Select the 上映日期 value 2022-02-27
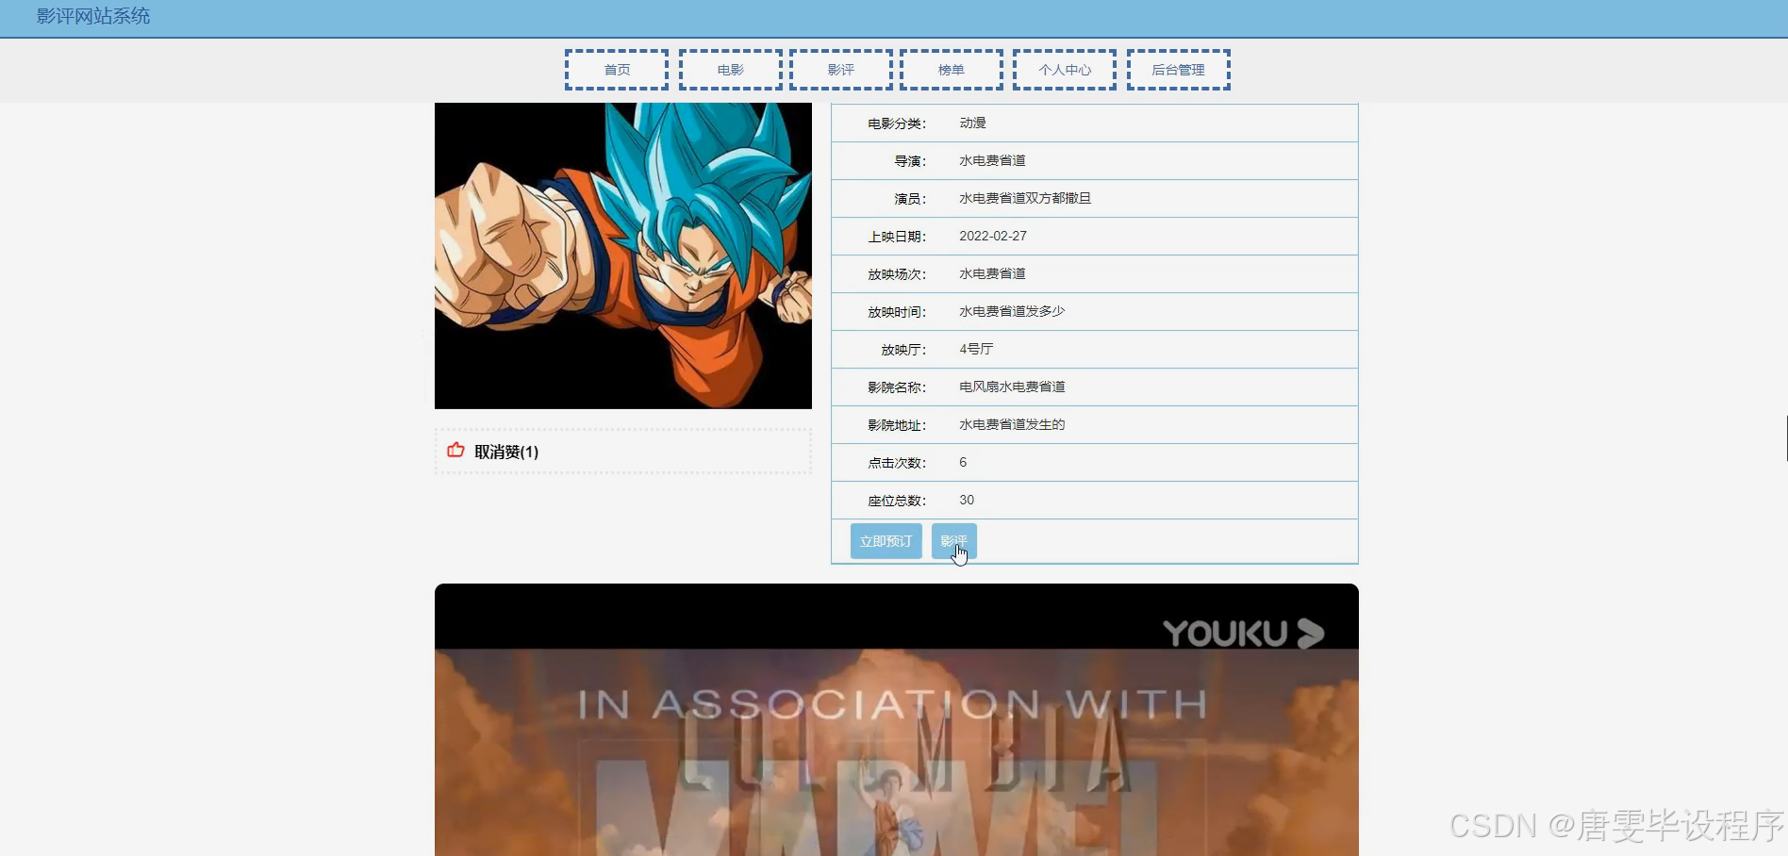The height and width of the screenshot is (856, 1788). 993,237
